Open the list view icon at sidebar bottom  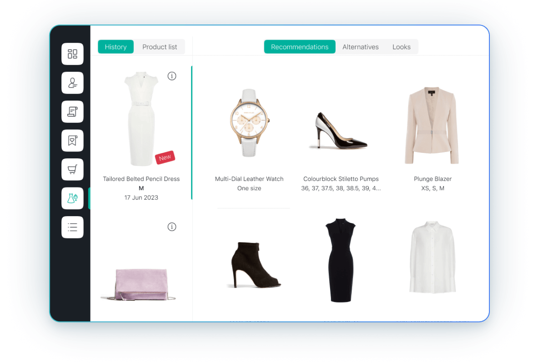pos(72,227)
